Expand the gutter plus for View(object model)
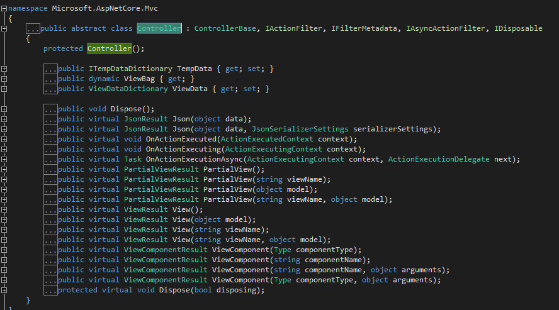 [x=4, y=219]
